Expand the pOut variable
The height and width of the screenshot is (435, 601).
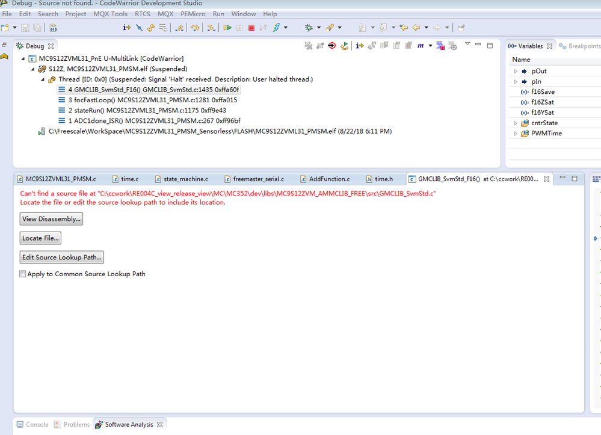(x=515, y=71)
